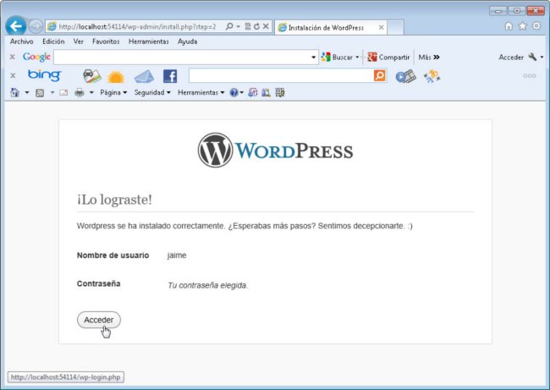Open Google toolbar wrench settings
550x390 pixels.
(x=533, y=57)
